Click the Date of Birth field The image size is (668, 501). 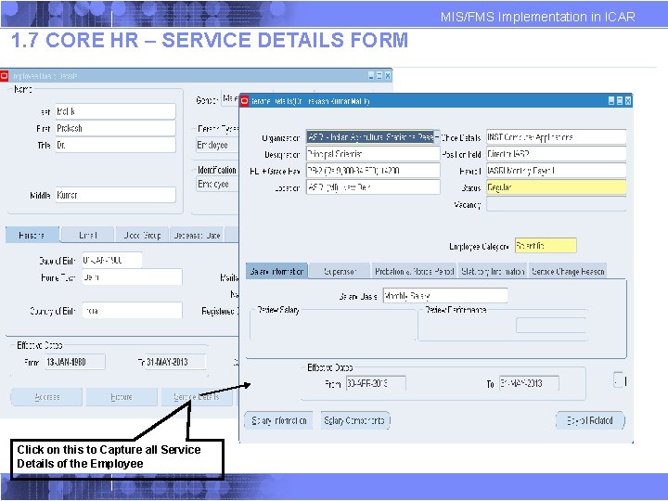(x=112, y=260)
